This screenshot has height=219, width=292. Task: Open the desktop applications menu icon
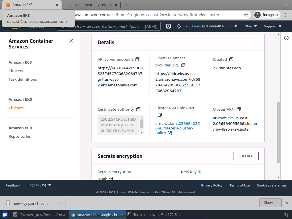5,214
